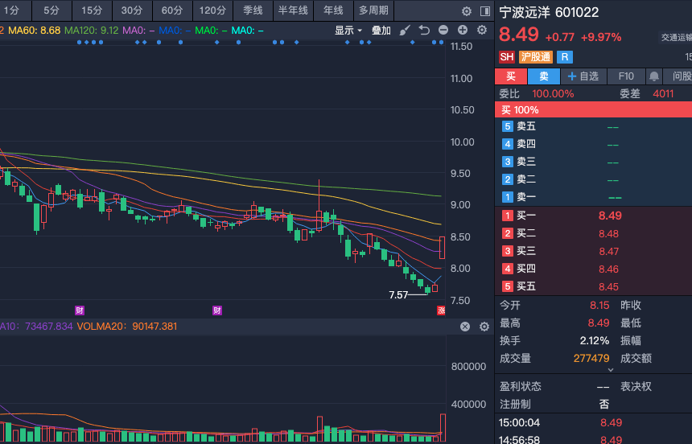
Task: Click the MA60: 8.68 indicator label
Action: 34,31
